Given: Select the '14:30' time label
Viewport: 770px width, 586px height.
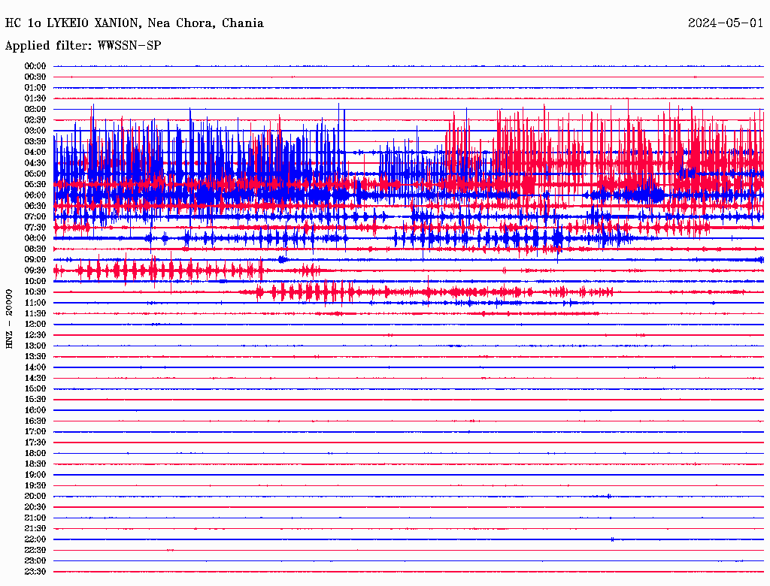Looking at the screenshot, I should point(35,379).
